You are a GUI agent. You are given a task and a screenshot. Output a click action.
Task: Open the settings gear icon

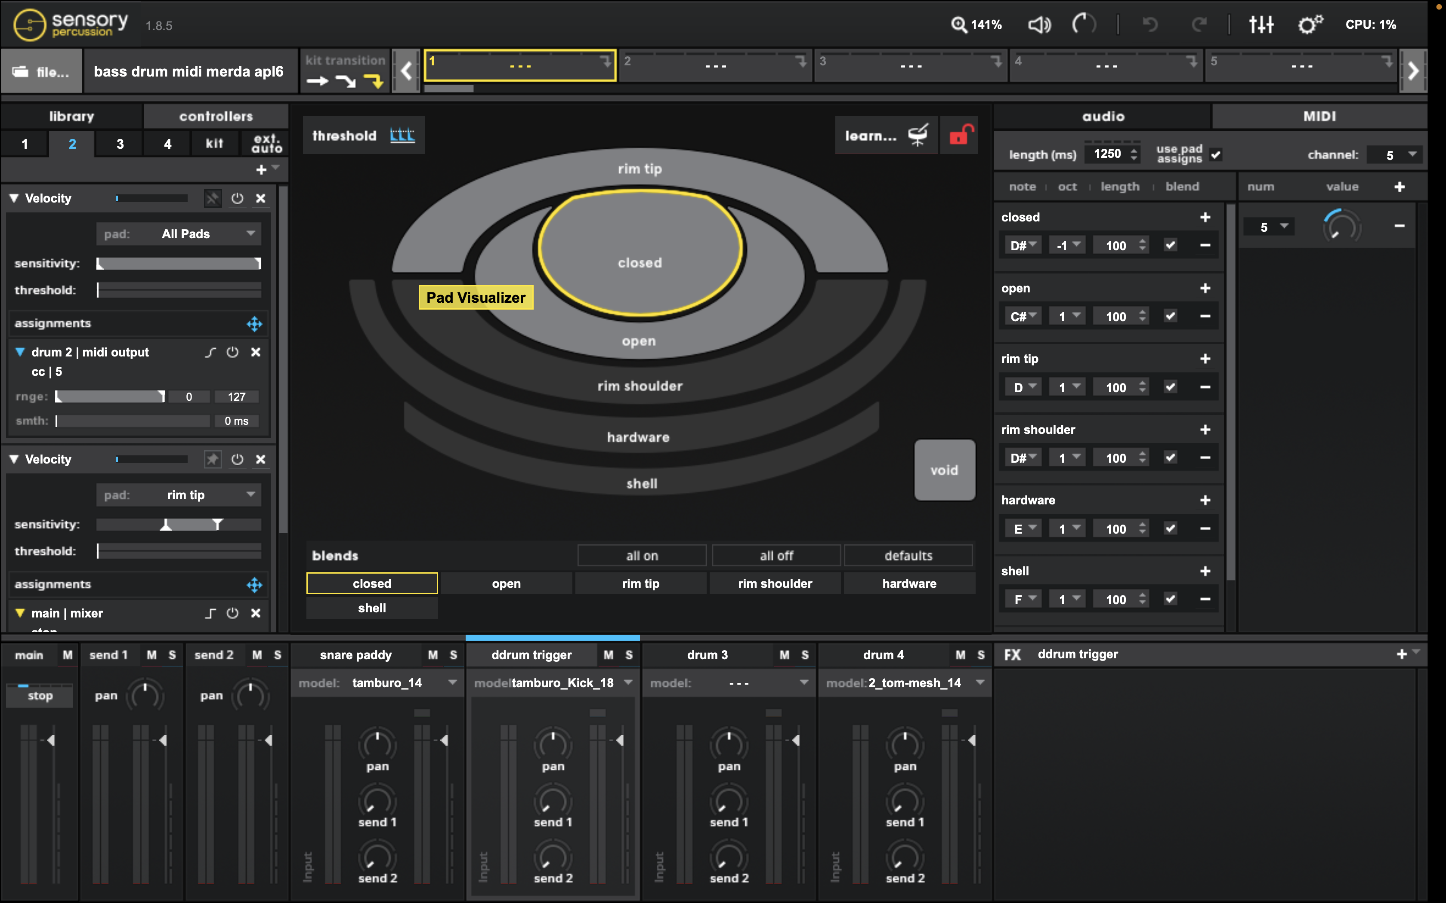(1309, 25)
